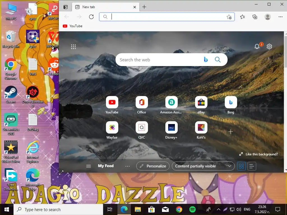This screenshot has height=215, width=287.
Task: Select the Streamlabs OBS desktop icon
Action: 11,124
